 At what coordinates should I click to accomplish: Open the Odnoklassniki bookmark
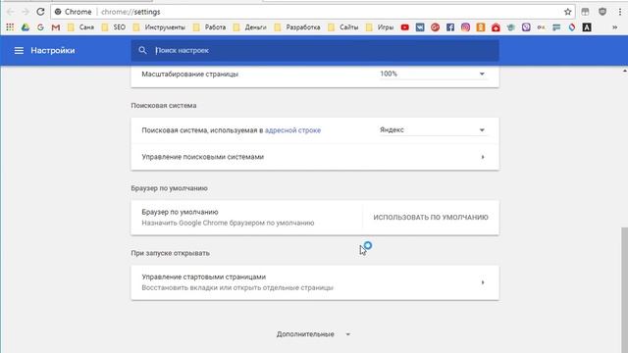click(481, 27)
